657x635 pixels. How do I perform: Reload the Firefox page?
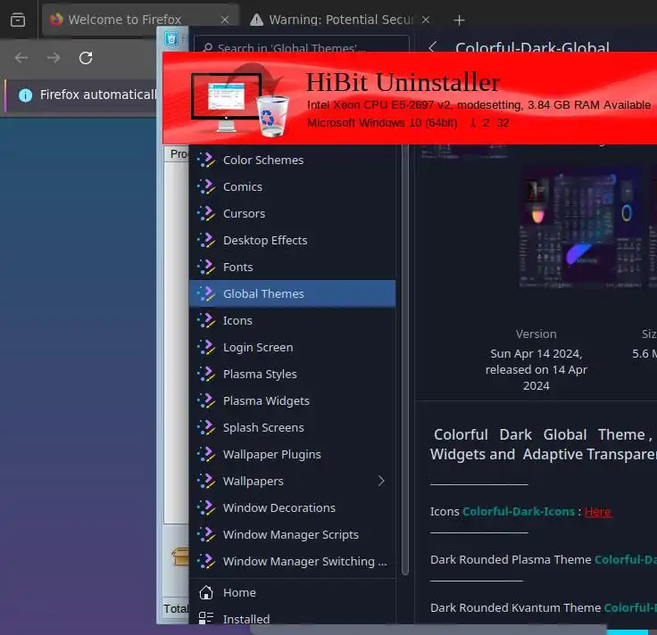[86, 58]
